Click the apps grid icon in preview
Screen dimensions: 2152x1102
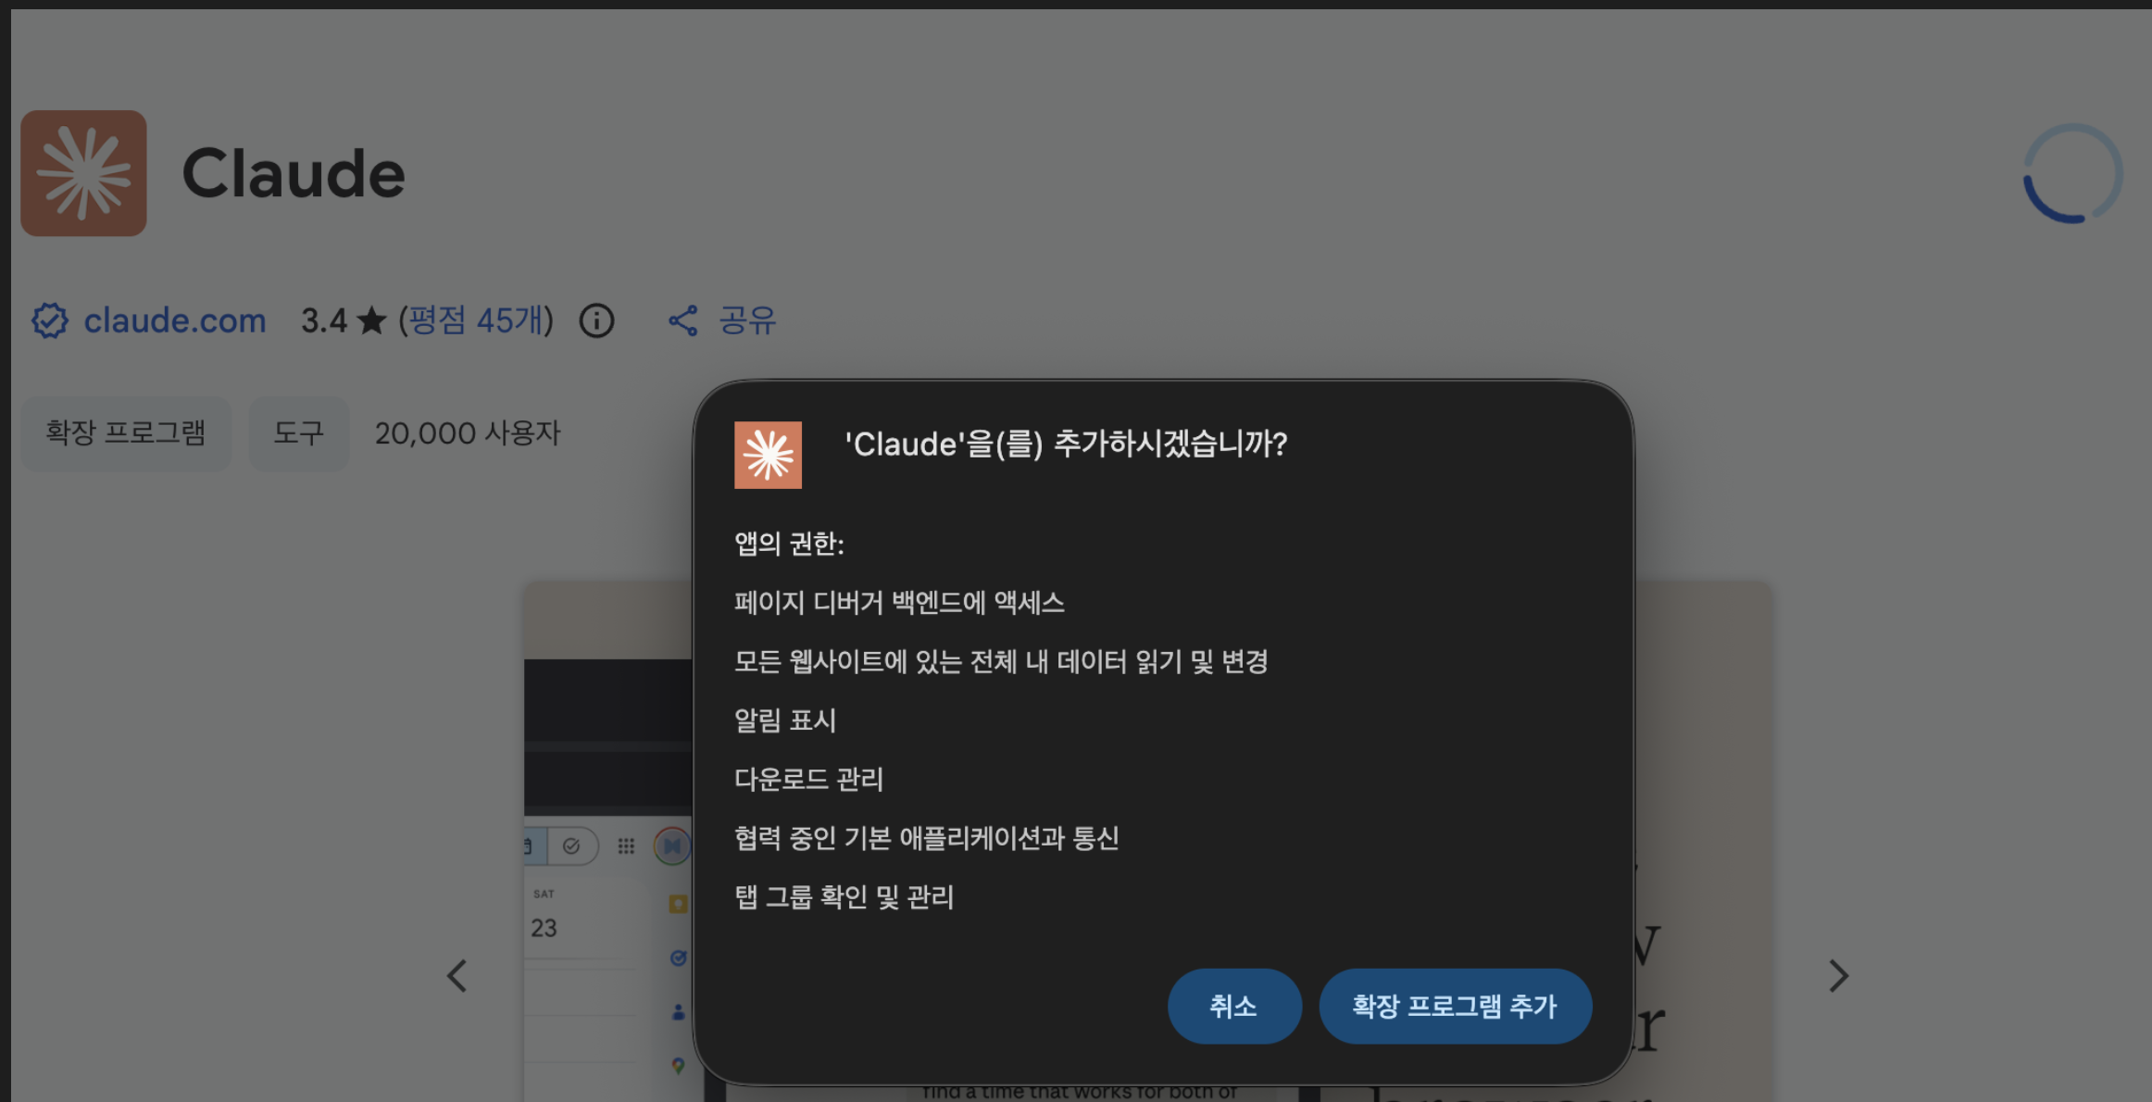(x=626, y=845)
